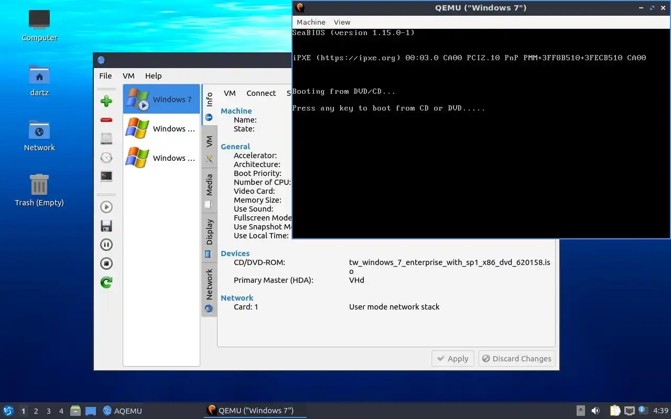671x419 pixels.
Task: Select the Windows 7 virtual machine entry
Action: click(161, 99)
